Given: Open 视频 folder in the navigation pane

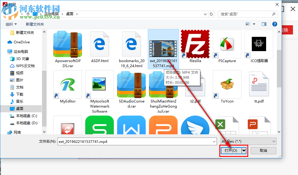Looking at the screenshot, I should point(19,73).
